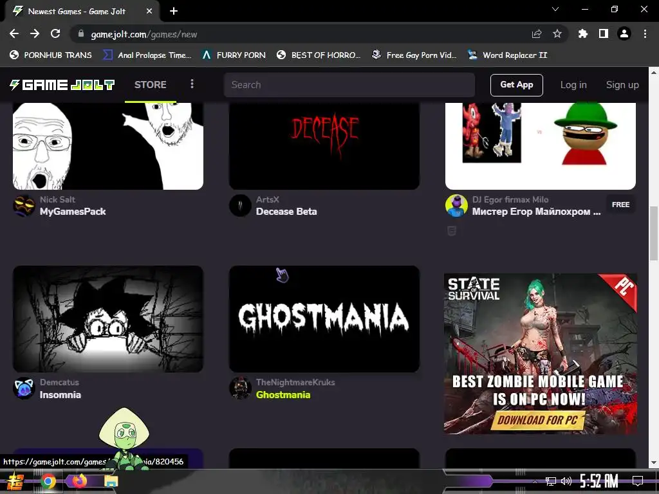This screenshot has height=494, width=659.
Task: Click the volume speaker tray icon
Action: coord(566,481)
